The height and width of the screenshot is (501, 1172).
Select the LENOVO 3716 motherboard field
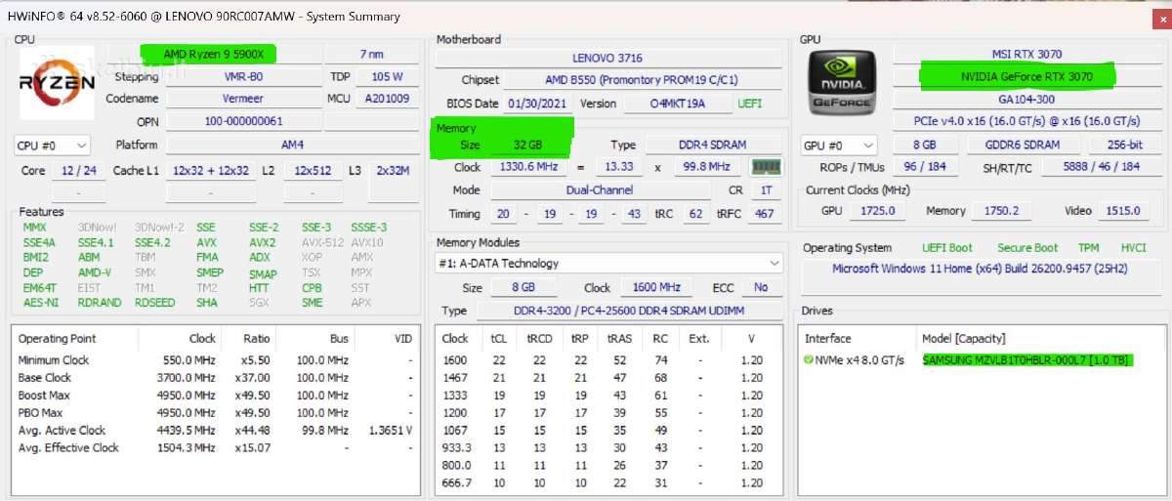[607, 58]
